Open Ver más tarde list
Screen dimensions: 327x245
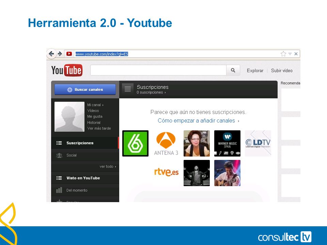[99, 128]
